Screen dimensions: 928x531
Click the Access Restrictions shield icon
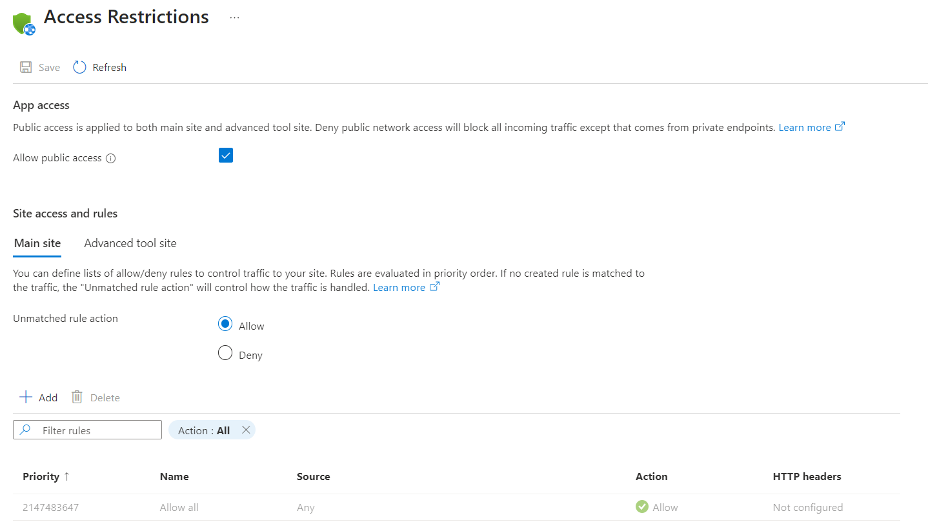coord(24,24)
